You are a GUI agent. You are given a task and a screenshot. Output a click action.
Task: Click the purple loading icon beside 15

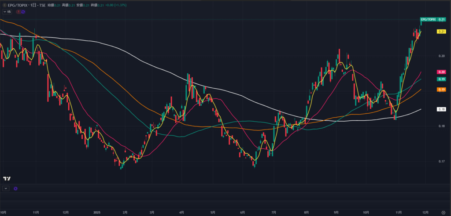23,12
